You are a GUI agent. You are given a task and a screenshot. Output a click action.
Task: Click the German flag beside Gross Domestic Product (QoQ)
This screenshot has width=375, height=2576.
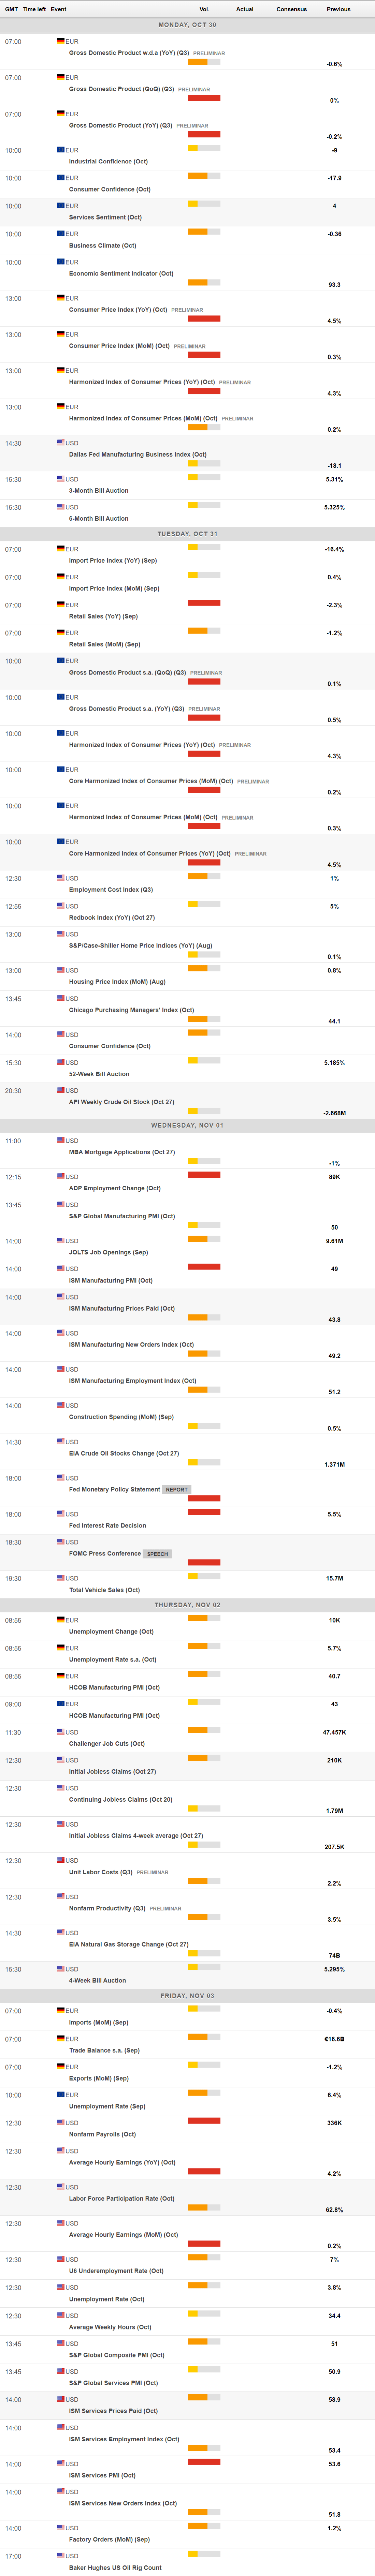click(x=61, y=77)
